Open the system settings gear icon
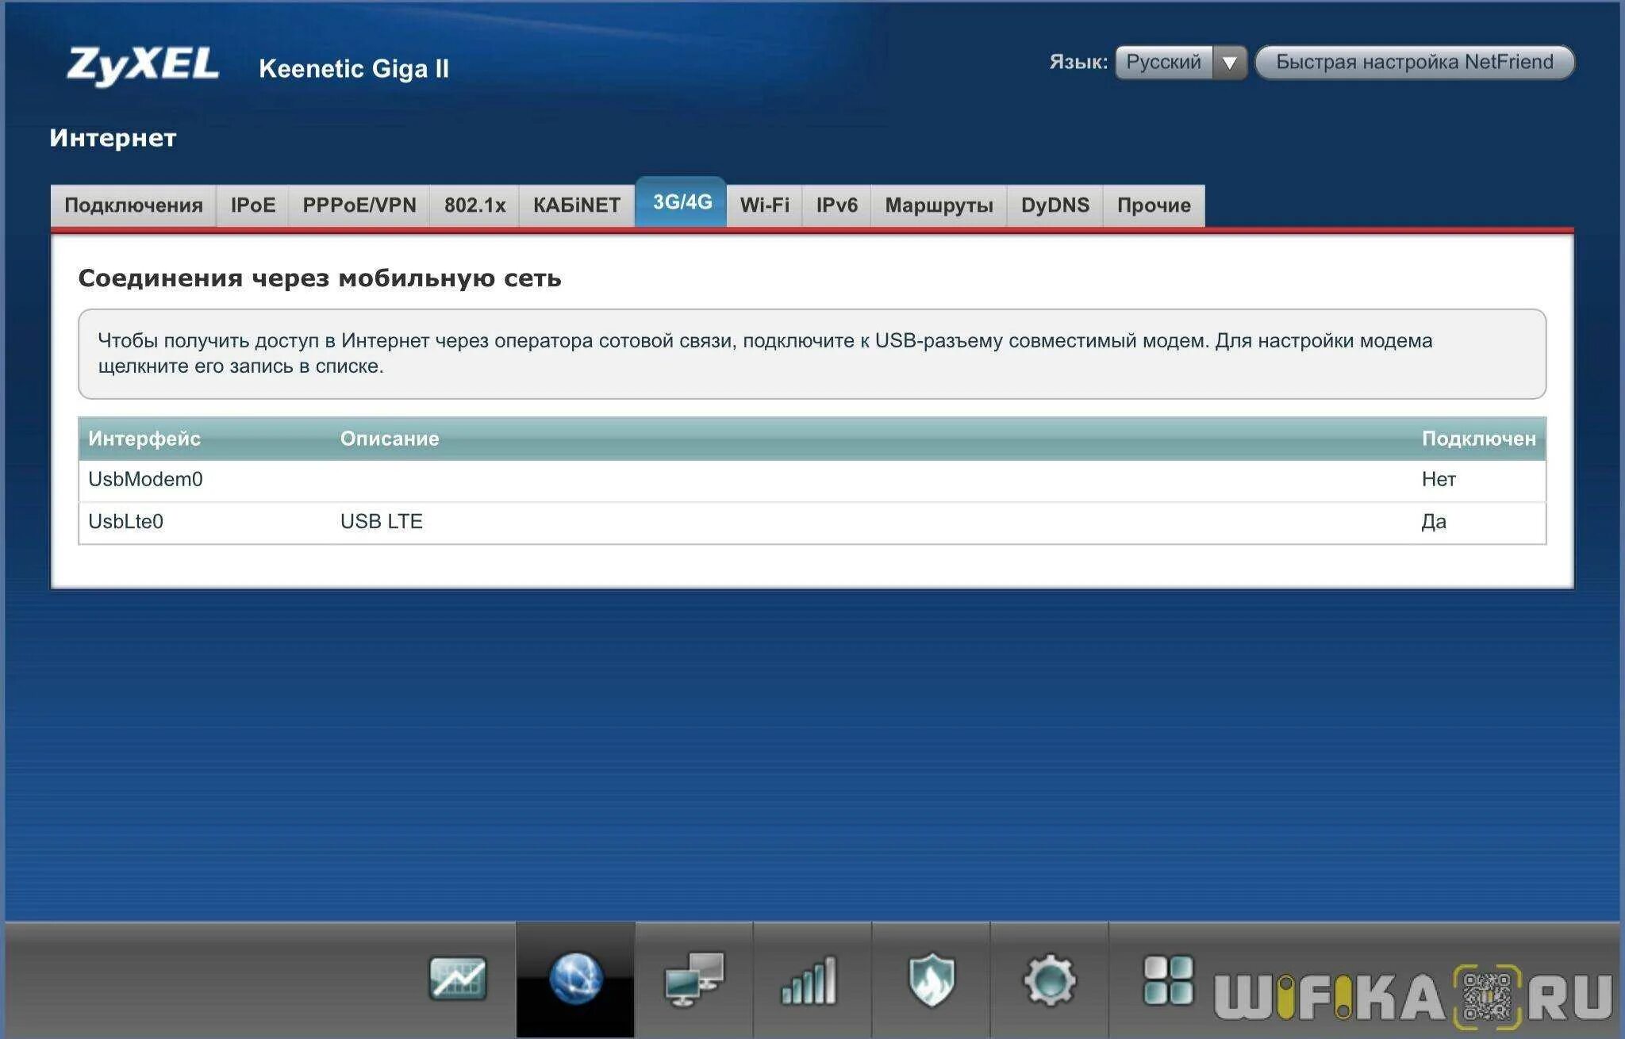Viewport: 1625px width, 1039px height. pyautogui.click(x=1049, y=979)
